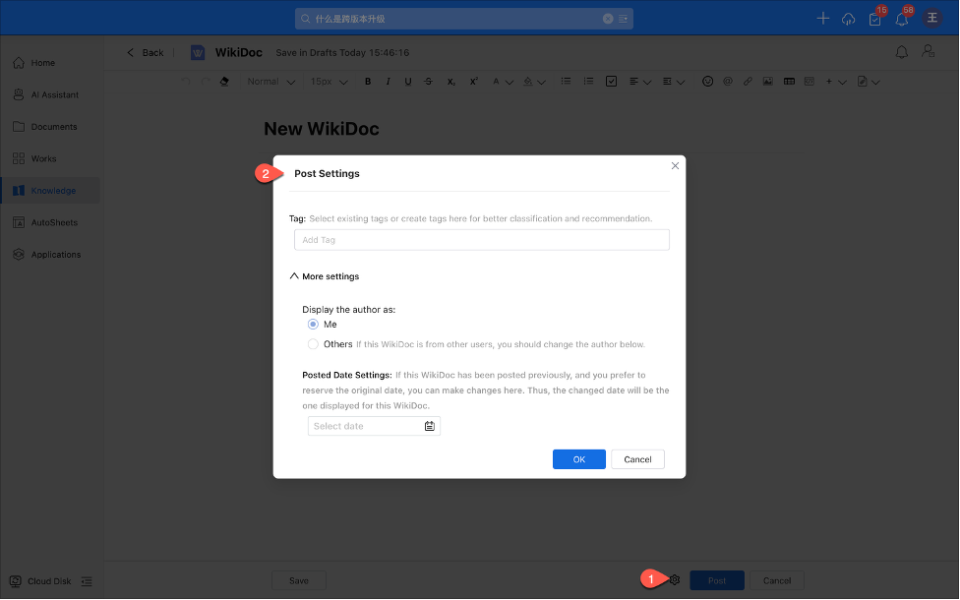This screenshot has width=960, height=600.
Task: Insert emoji using the smiley toolbar icon
Action: [707, 82]
